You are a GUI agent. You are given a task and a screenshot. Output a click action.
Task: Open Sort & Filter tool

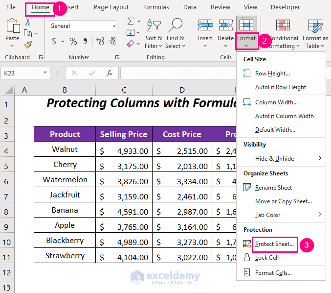tap(154, 33)
